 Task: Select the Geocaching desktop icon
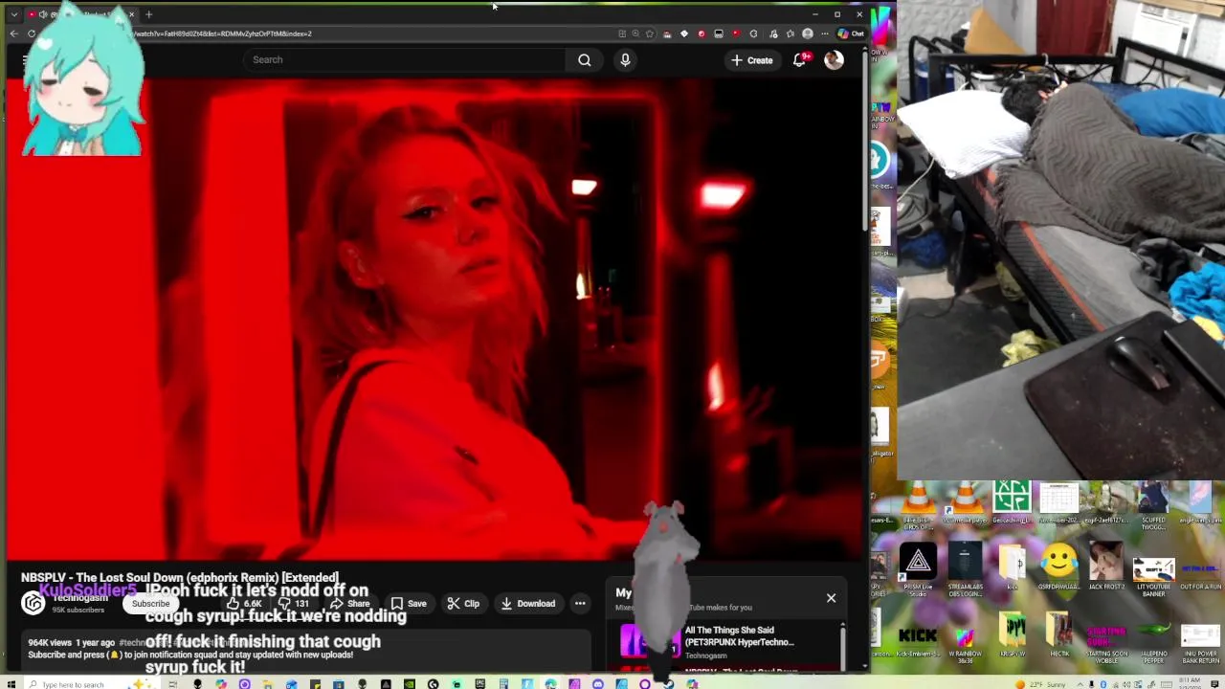click(x=1012, y=503)
